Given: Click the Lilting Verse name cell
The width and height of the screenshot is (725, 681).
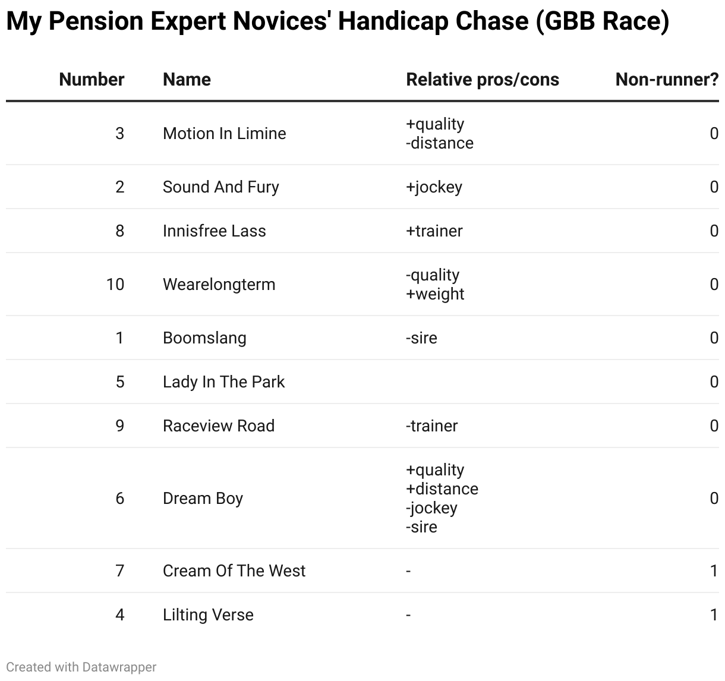Looking at the screenshot, I should click(208, 615).
